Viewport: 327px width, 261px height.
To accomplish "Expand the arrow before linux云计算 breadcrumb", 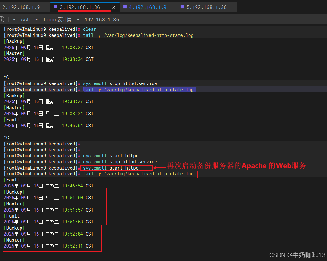I will pyautogui.click(x=37, y=19).
